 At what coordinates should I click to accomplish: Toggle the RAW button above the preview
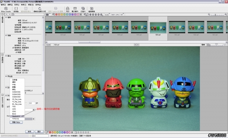click(48, 45)
